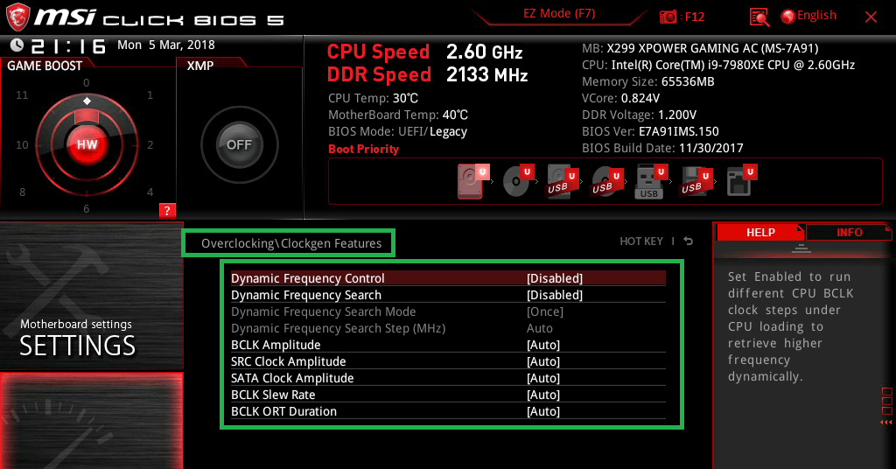Click the 21:16 time display
The image size is (896, 469).
68,45
